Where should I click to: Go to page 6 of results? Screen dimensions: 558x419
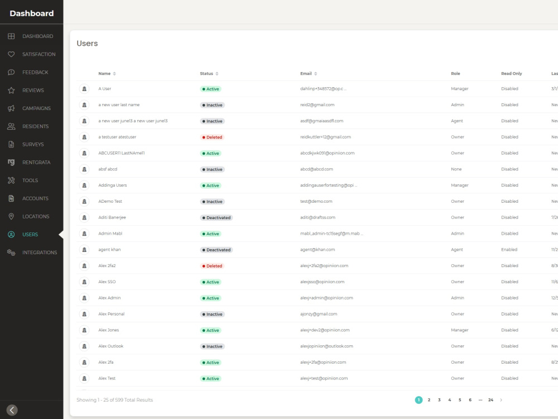click(470, 400)
